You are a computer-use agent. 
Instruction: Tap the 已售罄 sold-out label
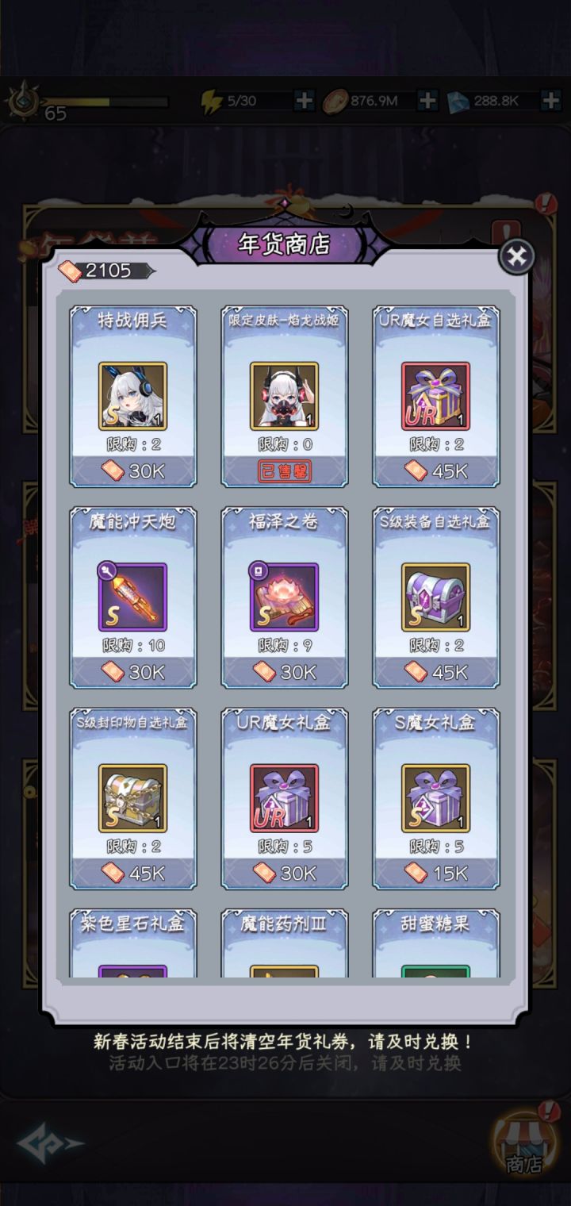pyautogui.click(x=284, y=471)
